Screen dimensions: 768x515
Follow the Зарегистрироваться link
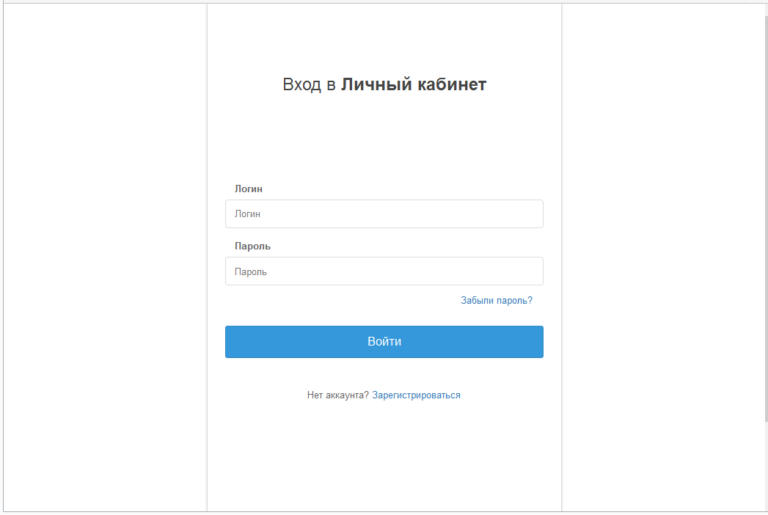click(416, 395)
